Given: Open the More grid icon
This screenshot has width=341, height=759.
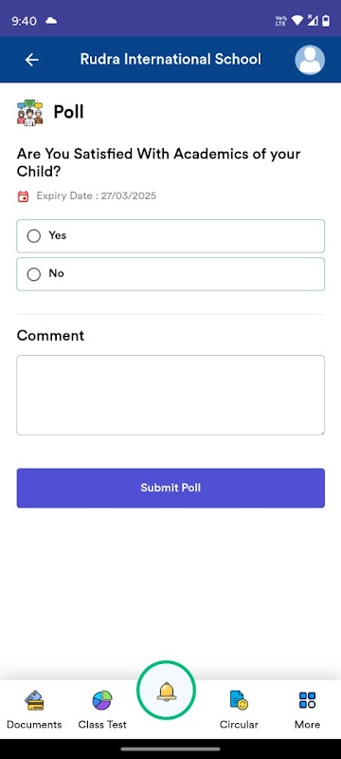Looking at the screenshot, I should [307, 700].
